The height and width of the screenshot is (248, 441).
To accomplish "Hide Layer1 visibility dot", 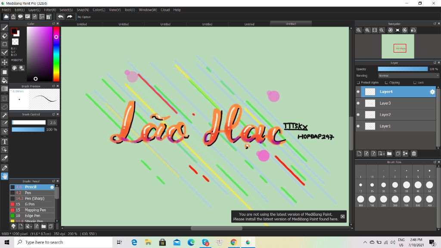I will click(358, 126).
